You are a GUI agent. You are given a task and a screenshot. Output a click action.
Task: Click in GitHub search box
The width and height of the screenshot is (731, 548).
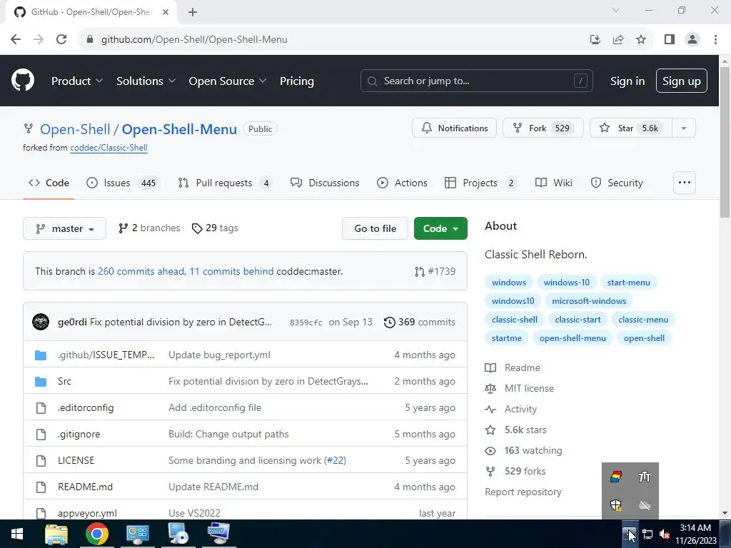pos(476,81)
